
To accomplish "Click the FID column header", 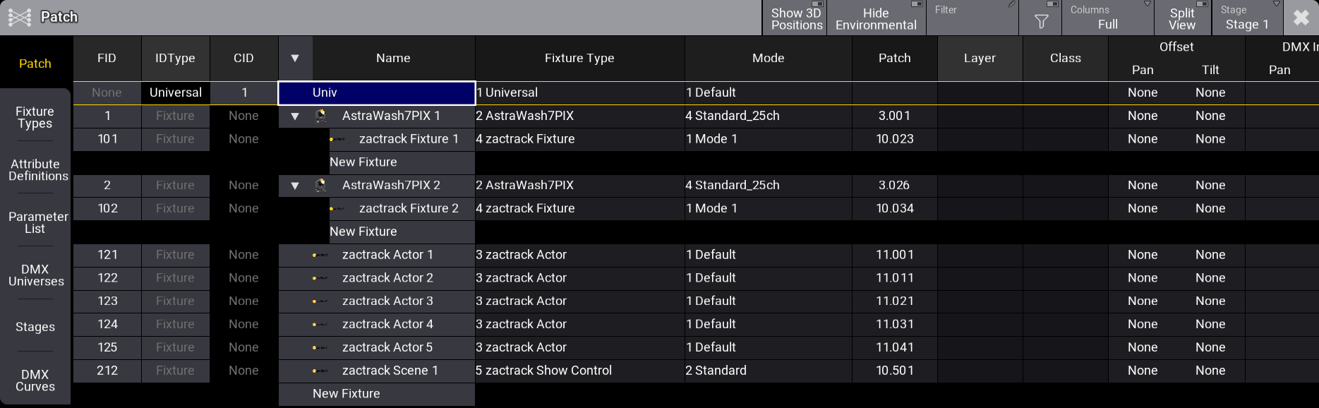I will tap(107, 58).
